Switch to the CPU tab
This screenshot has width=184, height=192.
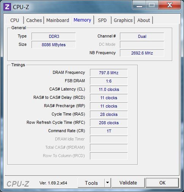[x=15, y=20]
